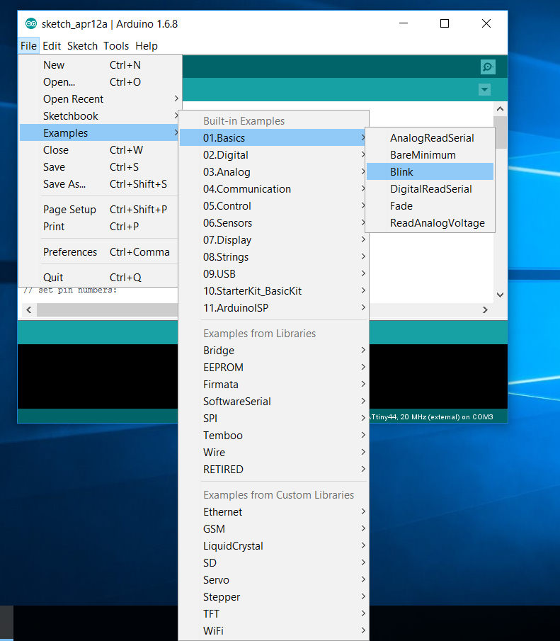Click the editor vertical scrollbar up arrow
Viewport: 560px width, 641px height.
coord(500,109)
